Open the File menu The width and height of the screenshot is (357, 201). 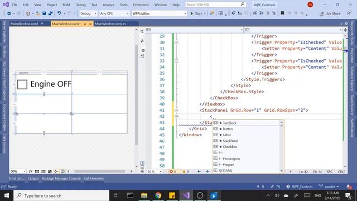(15, 4)
